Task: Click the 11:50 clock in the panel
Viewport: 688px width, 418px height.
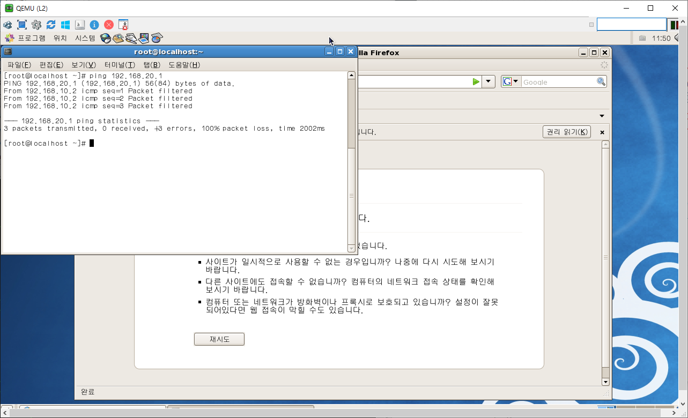Action: [661, 39]
